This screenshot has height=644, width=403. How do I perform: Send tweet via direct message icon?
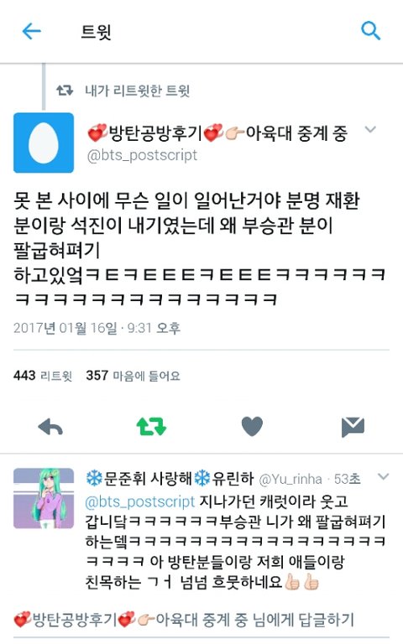[x=353, y=427]
